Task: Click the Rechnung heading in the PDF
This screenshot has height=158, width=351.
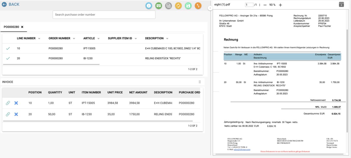Action: 231,40
